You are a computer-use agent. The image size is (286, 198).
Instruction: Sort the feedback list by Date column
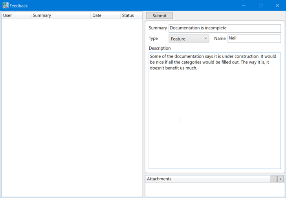pos(105,15)
